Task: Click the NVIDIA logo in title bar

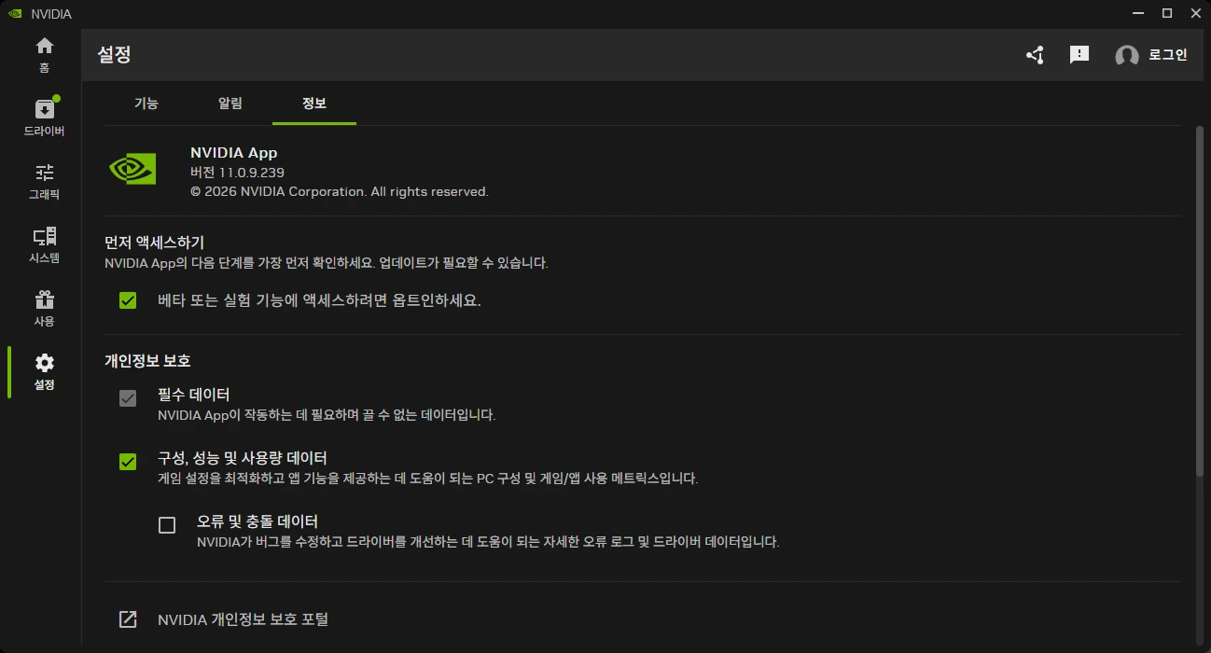Action: pyautogui.click(x=14, y=14)
